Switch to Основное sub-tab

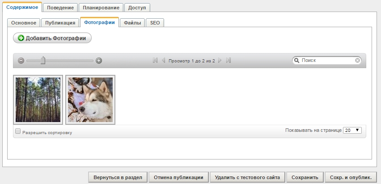tap(24, 23)
